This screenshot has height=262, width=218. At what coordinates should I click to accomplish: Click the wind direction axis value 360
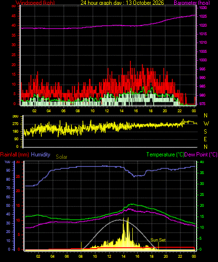15,116
